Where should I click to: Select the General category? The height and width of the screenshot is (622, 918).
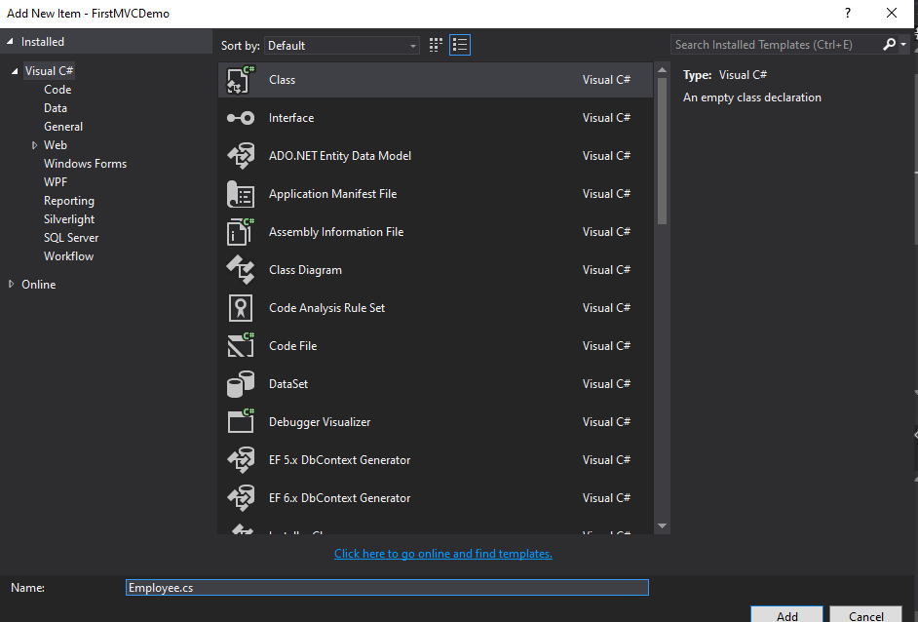pos(63,127)
